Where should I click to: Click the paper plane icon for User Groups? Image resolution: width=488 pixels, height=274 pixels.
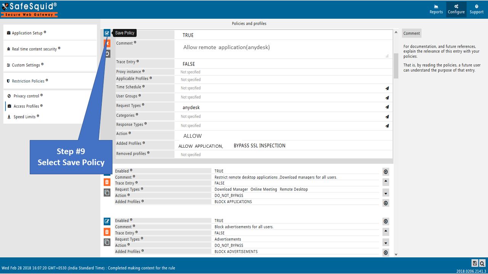(x=387, y=98)
